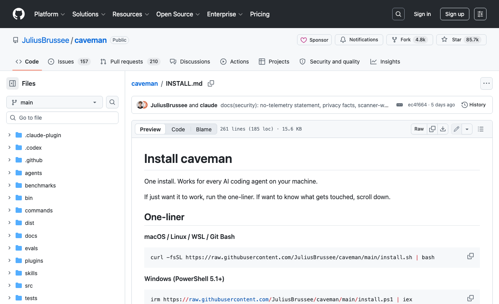The image size is (499, 304).
Task: Click the plugins folder icon
Action: coord(19,261)
